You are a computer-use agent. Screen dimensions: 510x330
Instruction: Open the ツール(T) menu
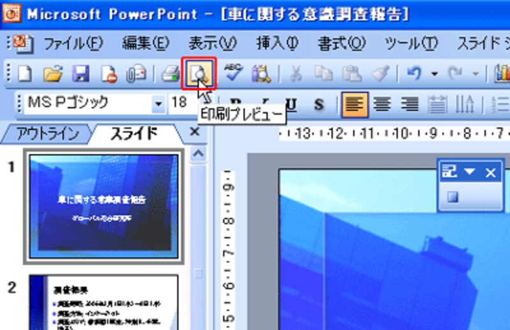coord(411,43)
